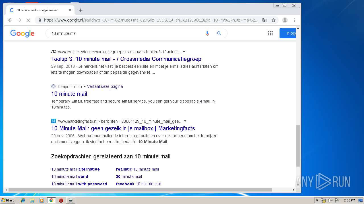364x204 pixels.
Task: Click the 2:08 PM system clock
Action: [349, 200]
